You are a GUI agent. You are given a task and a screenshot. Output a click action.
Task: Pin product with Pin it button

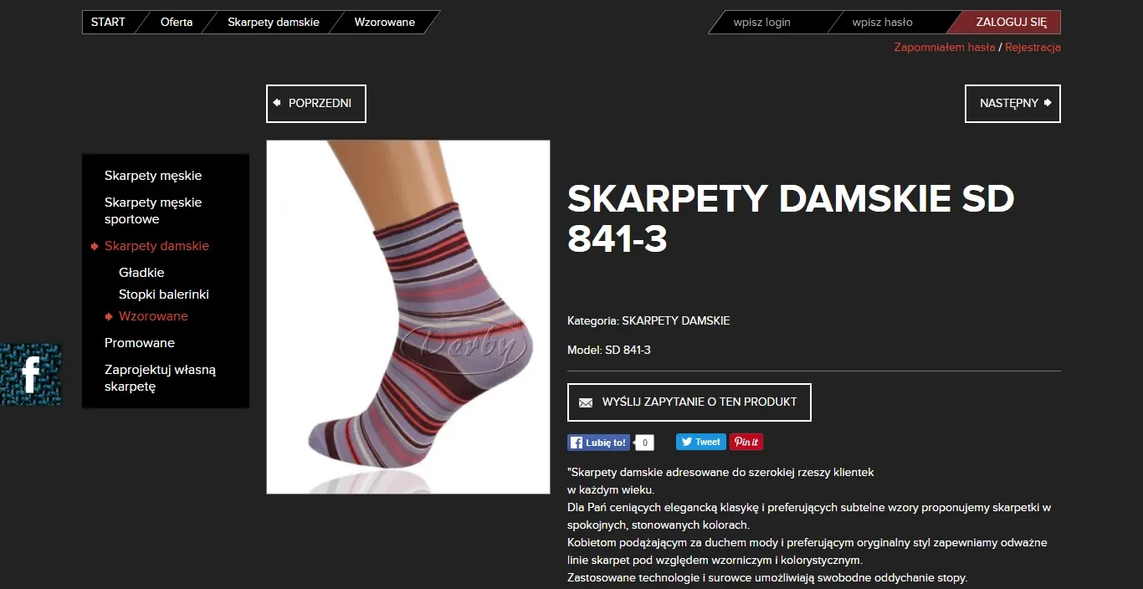(746, 442)
